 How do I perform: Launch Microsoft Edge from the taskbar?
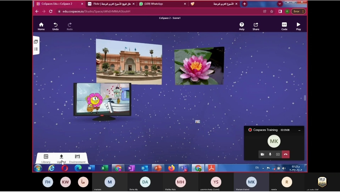coord(78,168)
